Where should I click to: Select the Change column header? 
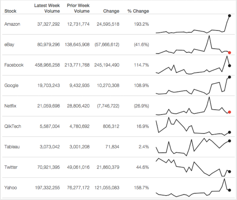tap(111, 11)
